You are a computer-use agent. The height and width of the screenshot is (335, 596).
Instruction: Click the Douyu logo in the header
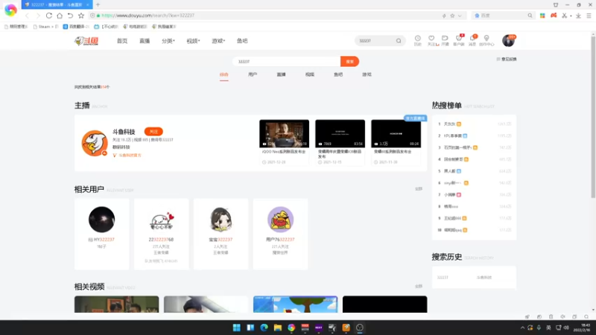pyautogui.click(x=86, y=41)
